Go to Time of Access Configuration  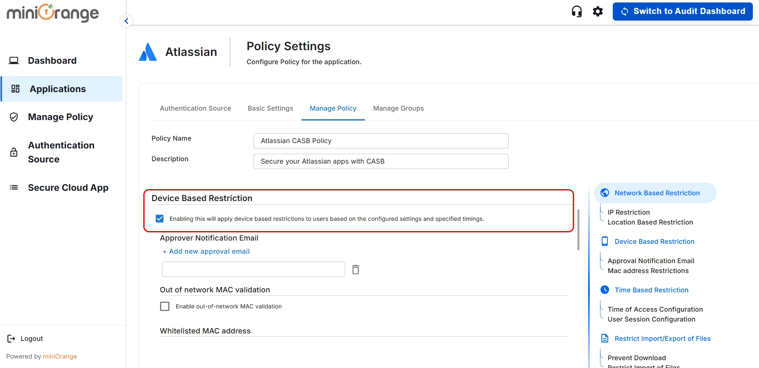click(655, 309)
